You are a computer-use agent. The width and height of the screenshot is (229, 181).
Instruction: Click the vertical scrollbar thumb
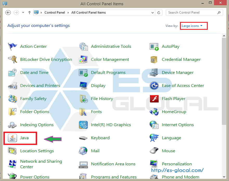pyautogui.click(x=224, y=81)
